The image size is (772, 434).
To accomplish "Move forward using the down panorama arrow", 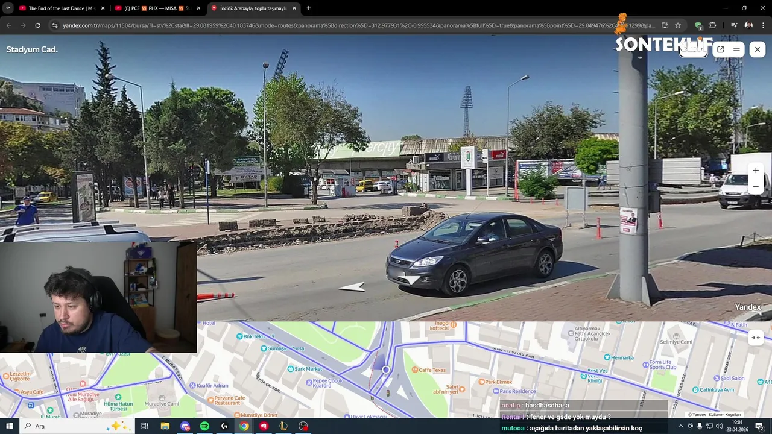I will (x=411, y=279).
